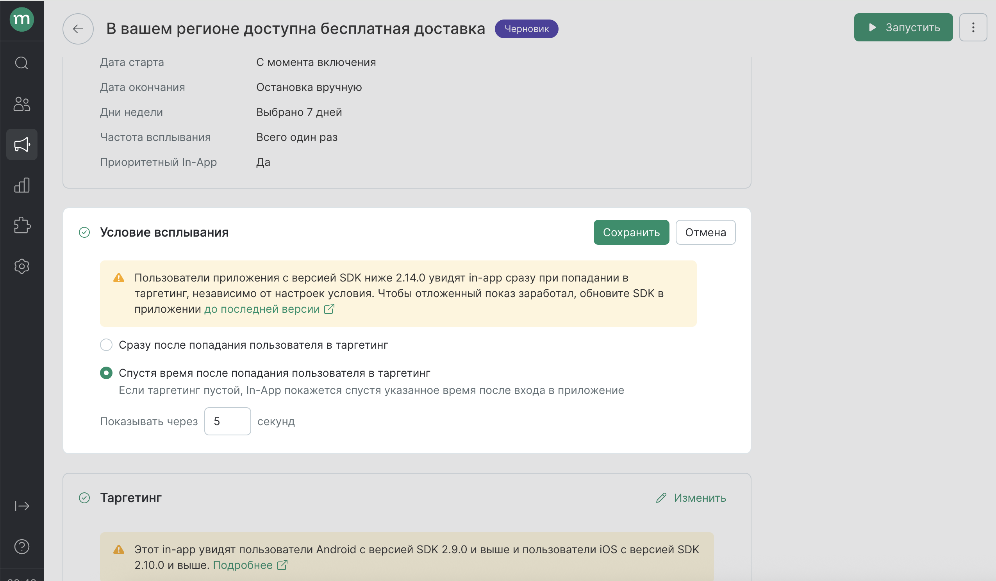Click the green check icon next to Таргетинг
996x581 pixels.
(85, 497)
